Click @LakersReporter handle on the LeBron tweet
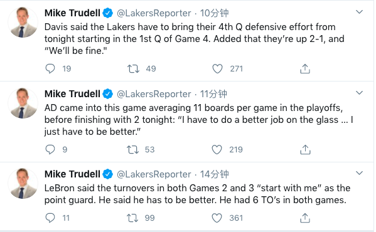Viewport: 376px width, 232px height. 154,174
